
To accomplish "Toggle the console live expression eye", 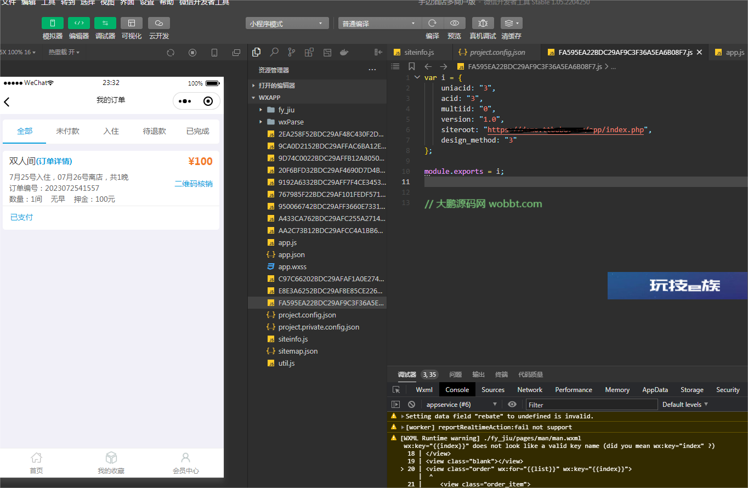I will click(512, 404).
